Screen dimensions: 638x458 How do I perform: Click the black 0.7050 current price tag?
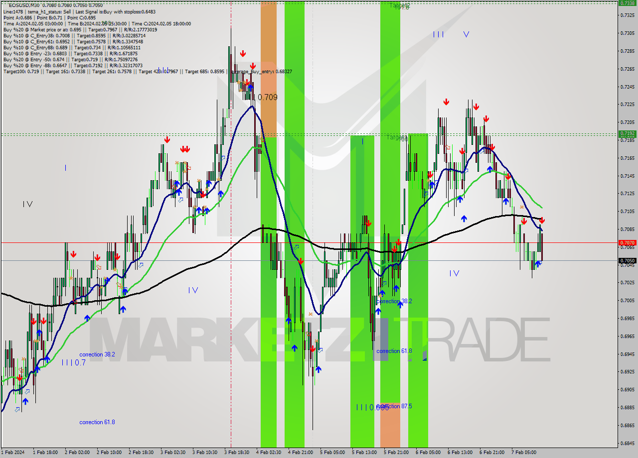coord(627,260)
